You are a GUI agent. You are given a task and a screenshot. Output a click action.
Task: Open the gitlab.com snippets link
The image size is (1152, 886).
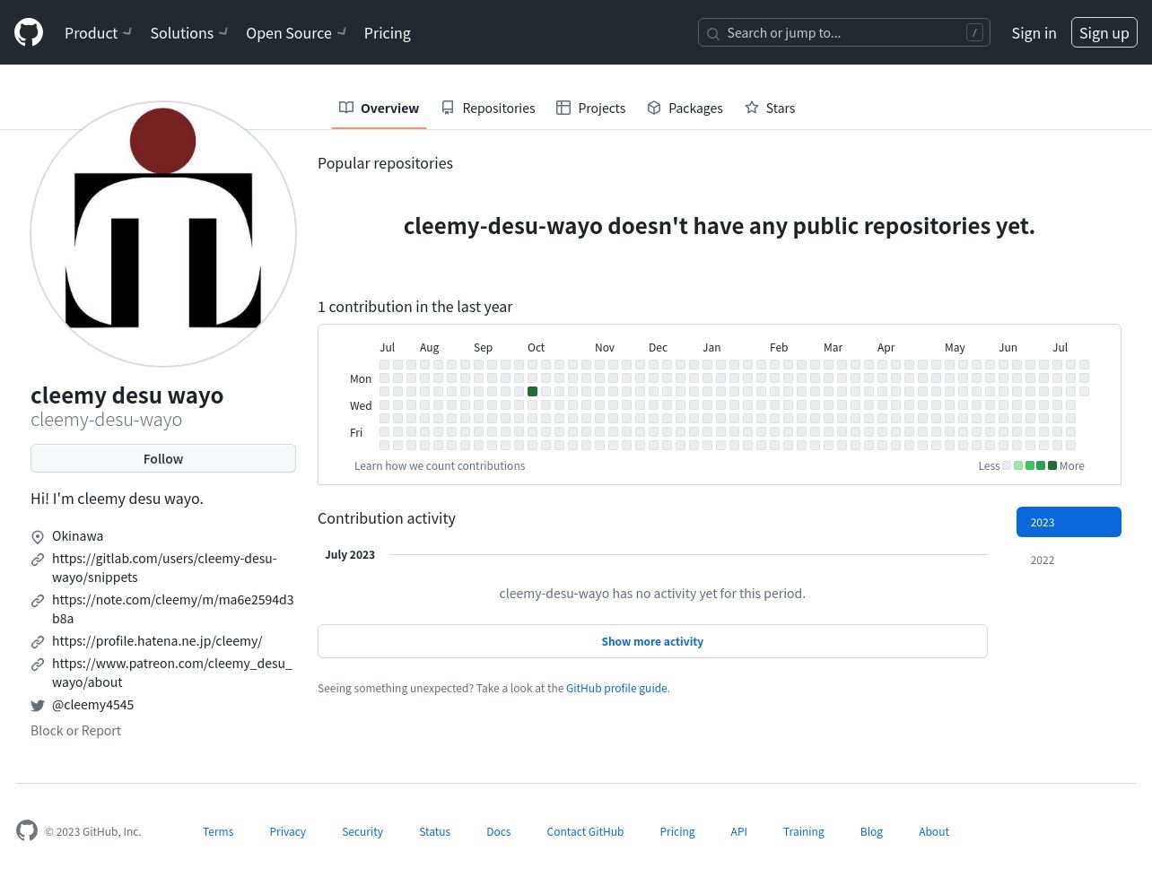coord(164,568)
